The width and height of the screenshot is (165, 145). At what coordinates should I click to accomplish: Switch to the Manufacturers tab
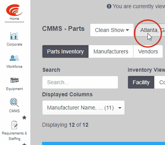point(111,51)
